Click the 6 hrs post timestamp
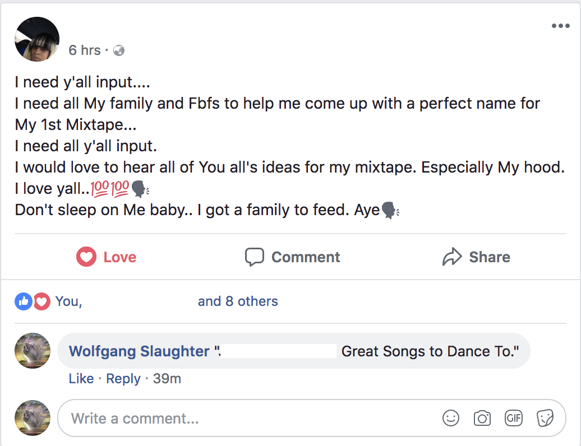The height and width of the screenshot is (446, 581). pos(85,50)
